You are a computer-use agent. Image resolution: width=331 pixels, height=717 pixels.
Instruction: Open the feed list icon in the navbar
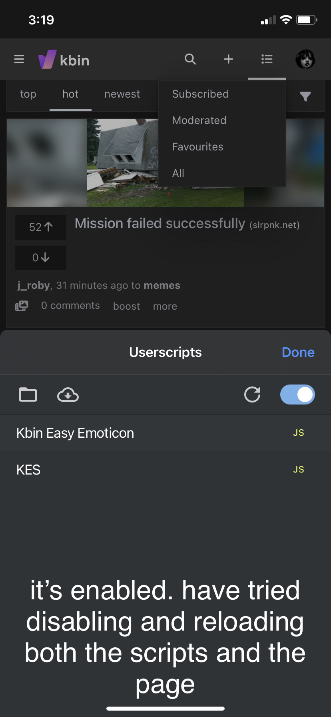pyautogui.click(x=267, y=59)
